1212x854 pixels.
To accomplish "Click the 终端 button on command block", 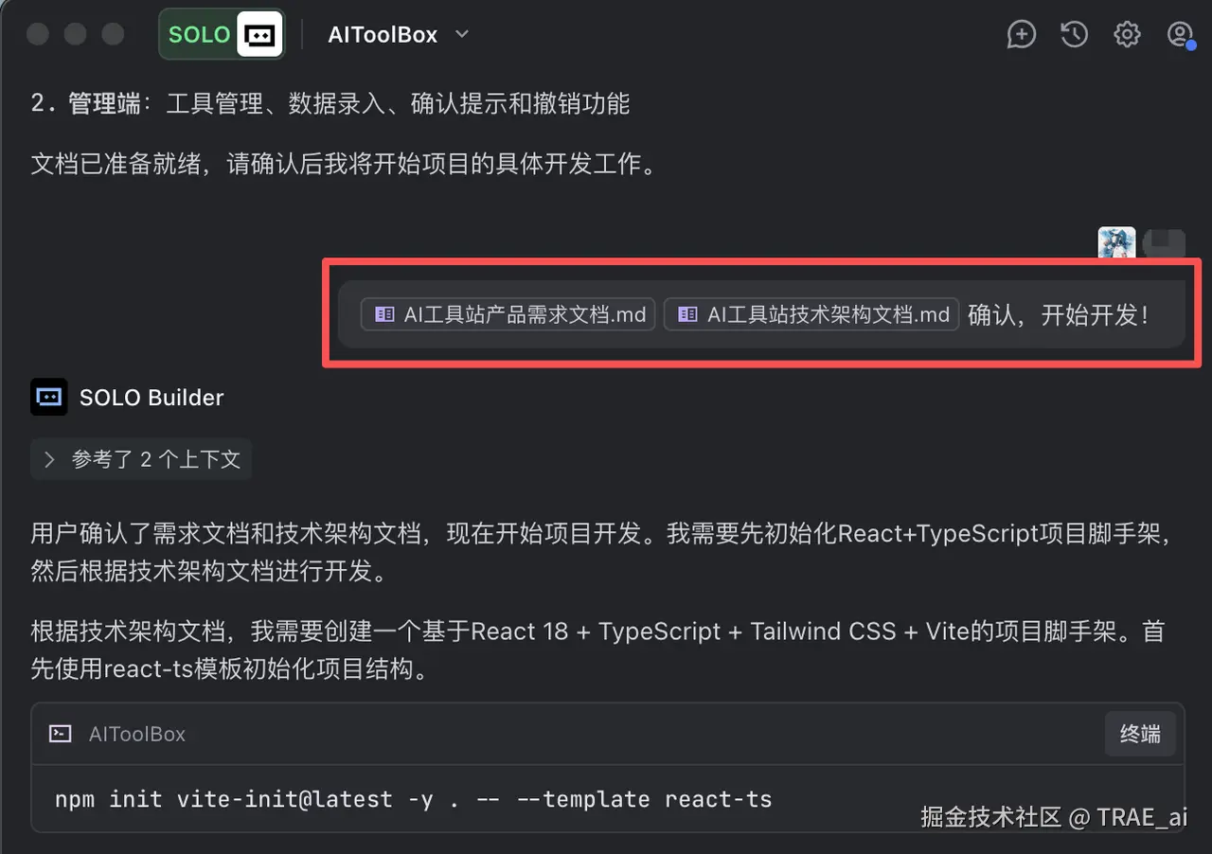I will pos(1140,734).
